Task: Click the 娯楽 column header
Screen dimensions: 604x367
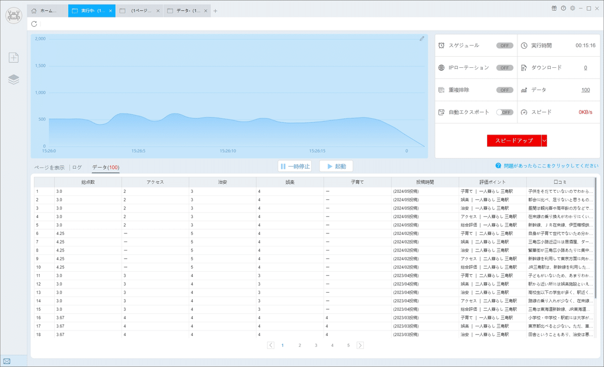Action: click(290, 182)
